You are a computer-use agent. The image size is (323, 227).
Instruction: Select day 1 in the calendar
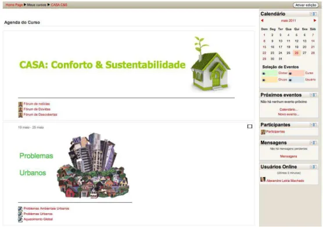(x=264, y=35)
